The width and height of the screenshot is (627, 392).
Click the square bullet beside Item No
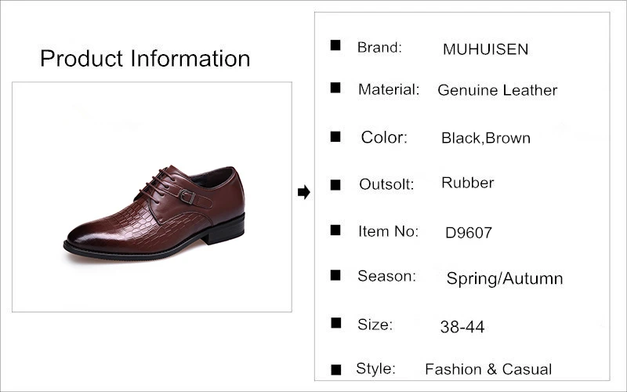335,230
